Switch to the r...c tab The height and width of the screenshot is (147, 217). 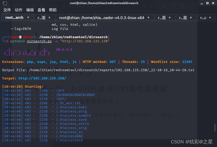[203, 18]
